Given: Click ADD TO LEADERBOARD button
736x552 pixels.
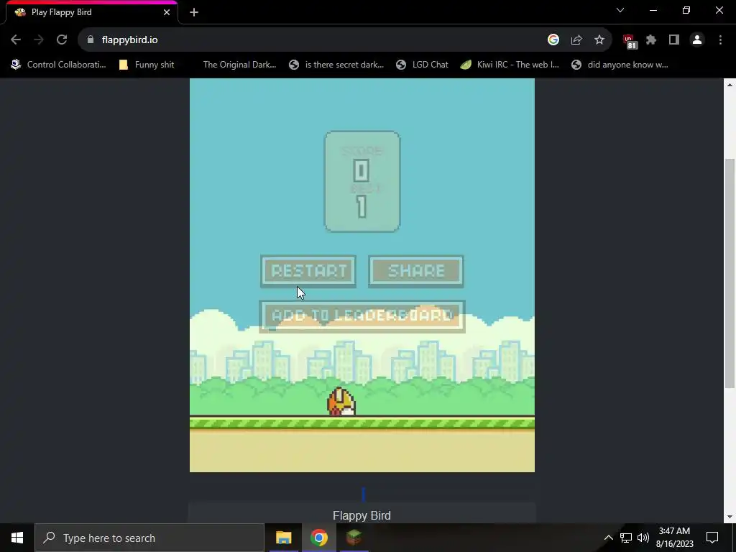Looking at the screenshot, I should coord(362,316).
